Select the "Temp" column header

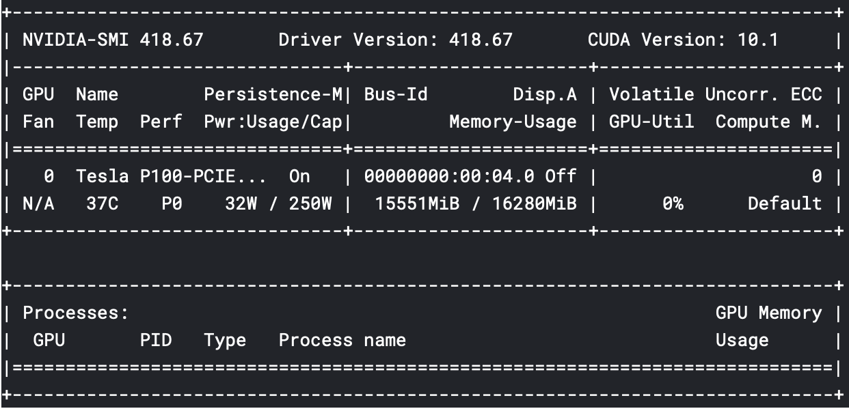97,123
